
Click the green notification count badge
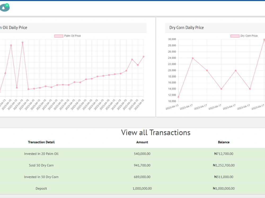coord(7,5)
